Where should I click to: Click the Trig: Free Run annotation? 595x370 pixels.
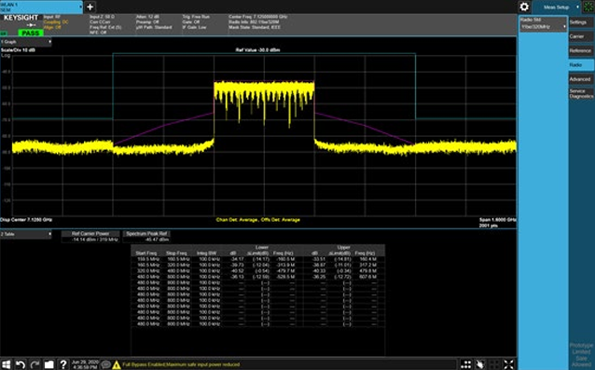[x=196, y=17]
